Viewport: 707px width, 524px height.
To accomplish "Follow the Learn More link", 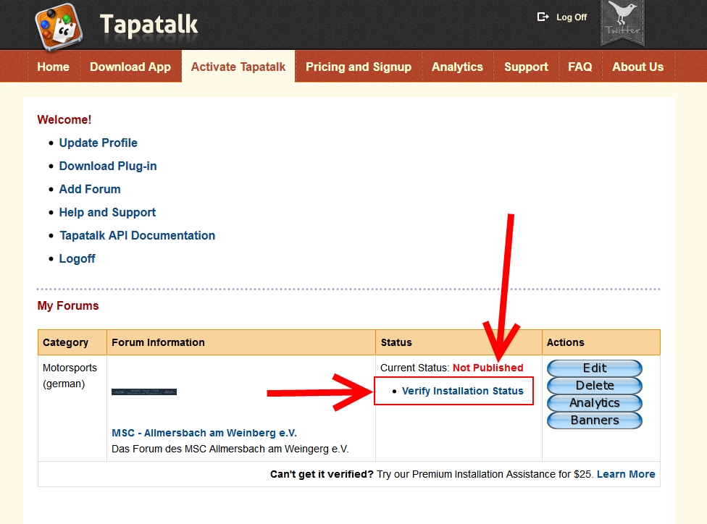I will tap(626, 474).
